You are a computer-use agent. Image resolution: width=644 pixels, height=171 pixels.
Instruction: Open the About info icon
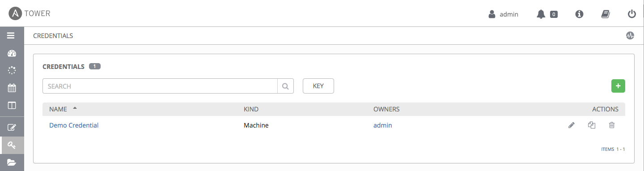tap(579, 14)
